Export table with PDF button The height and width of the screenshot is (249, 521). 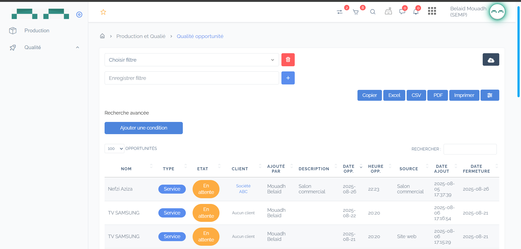438,95
